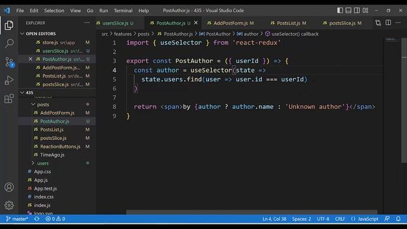Open App.test.js file
Image resolution: width=407 pixels, height=229 pixels.
click(x=57, y=188)
